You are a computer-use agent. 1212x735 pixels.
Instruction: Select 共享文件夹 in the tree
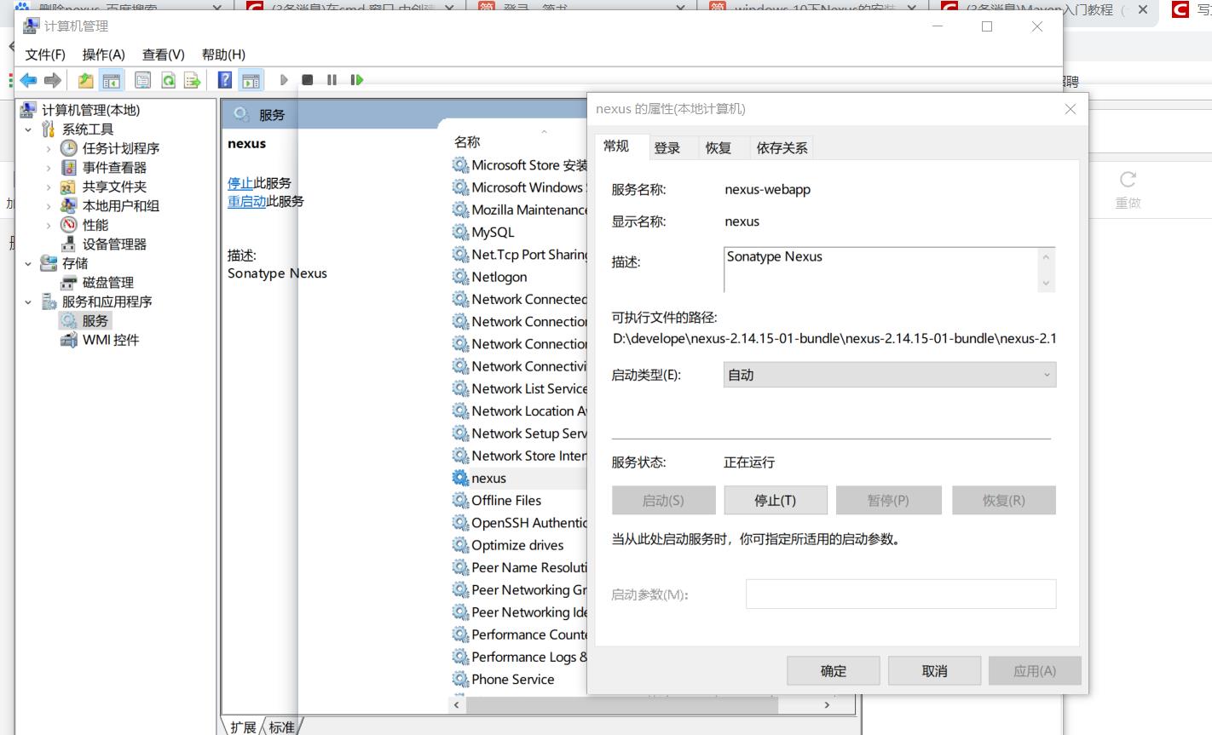(x=114, y=187)
